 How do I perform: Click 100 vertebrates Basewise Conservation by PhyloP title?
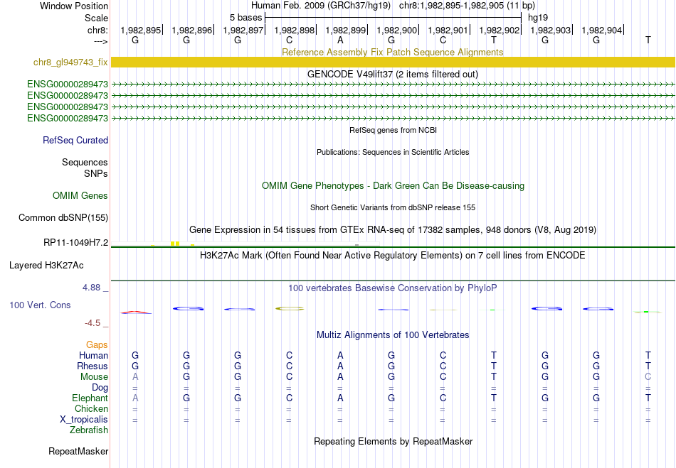pyautogui.click(x=393, y=288)
